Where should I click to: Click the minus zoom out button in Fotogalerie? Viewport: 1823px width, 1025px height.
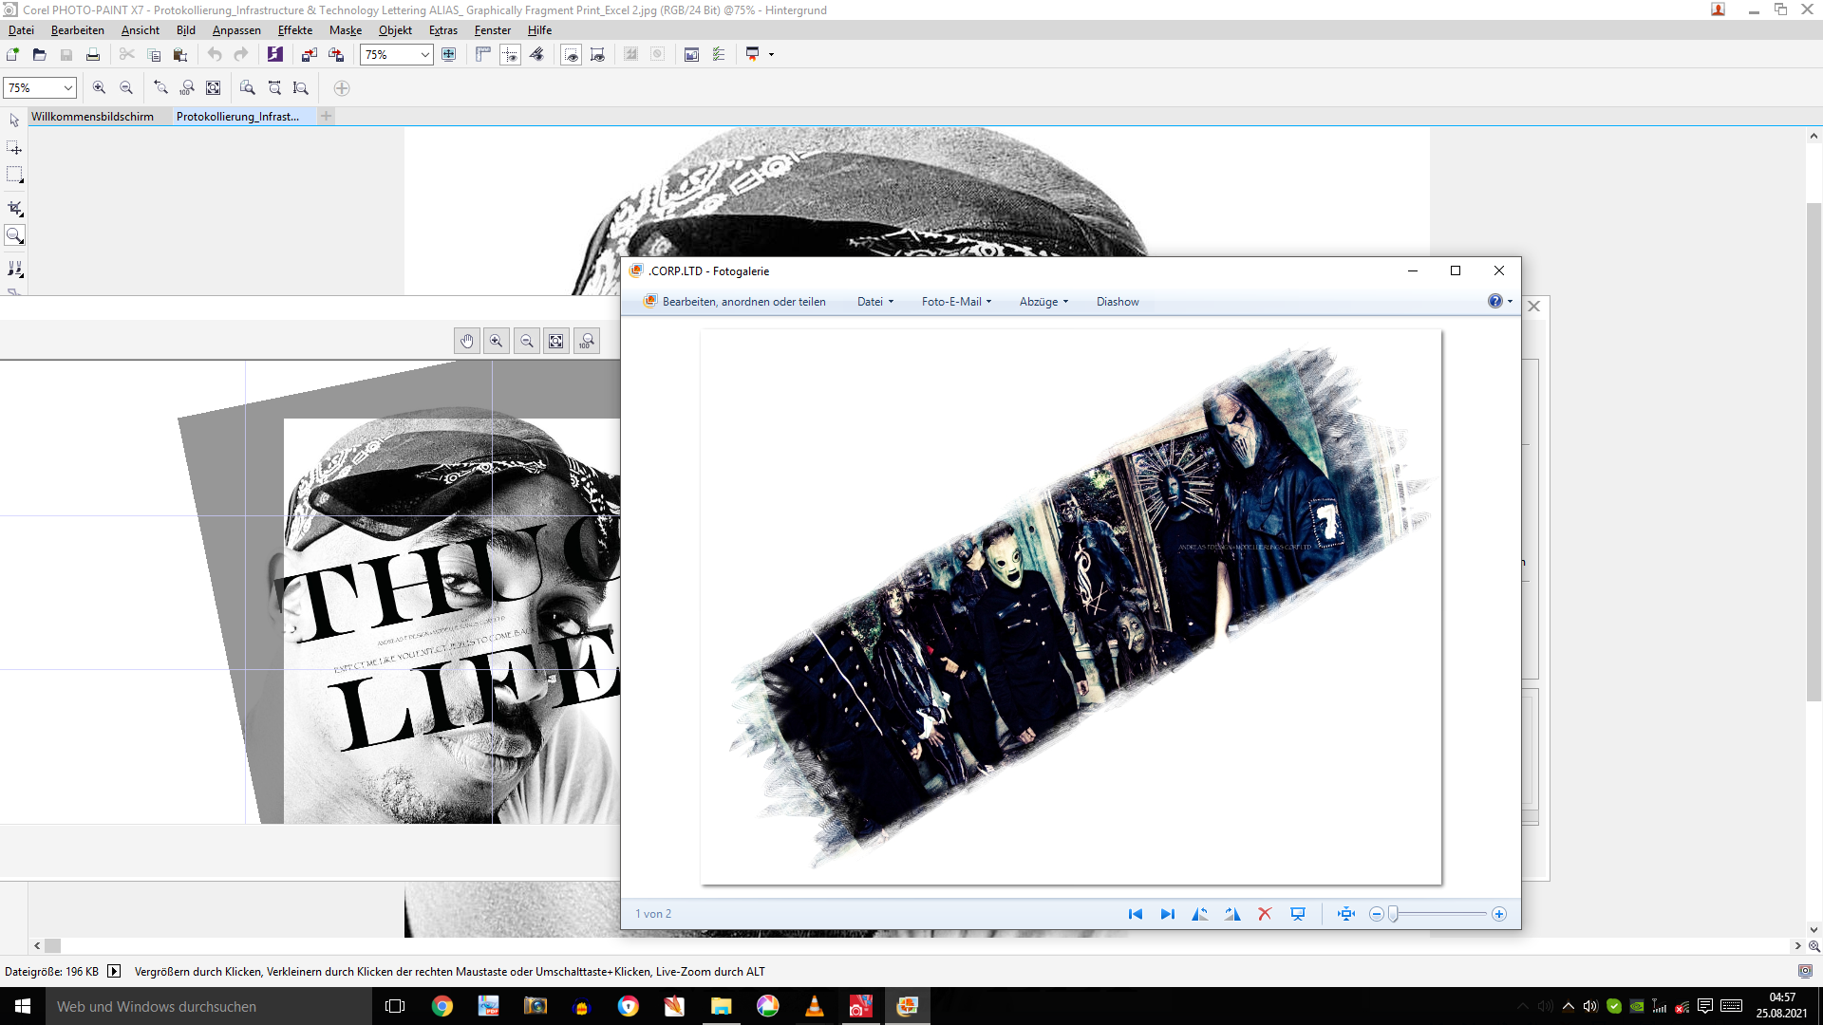coord(1377,914)
